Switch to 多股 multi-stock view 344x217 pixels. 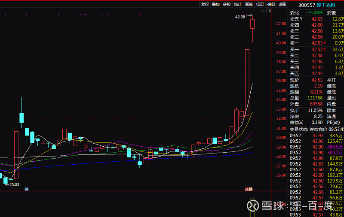pyautogui.click(x=227, y=4)
